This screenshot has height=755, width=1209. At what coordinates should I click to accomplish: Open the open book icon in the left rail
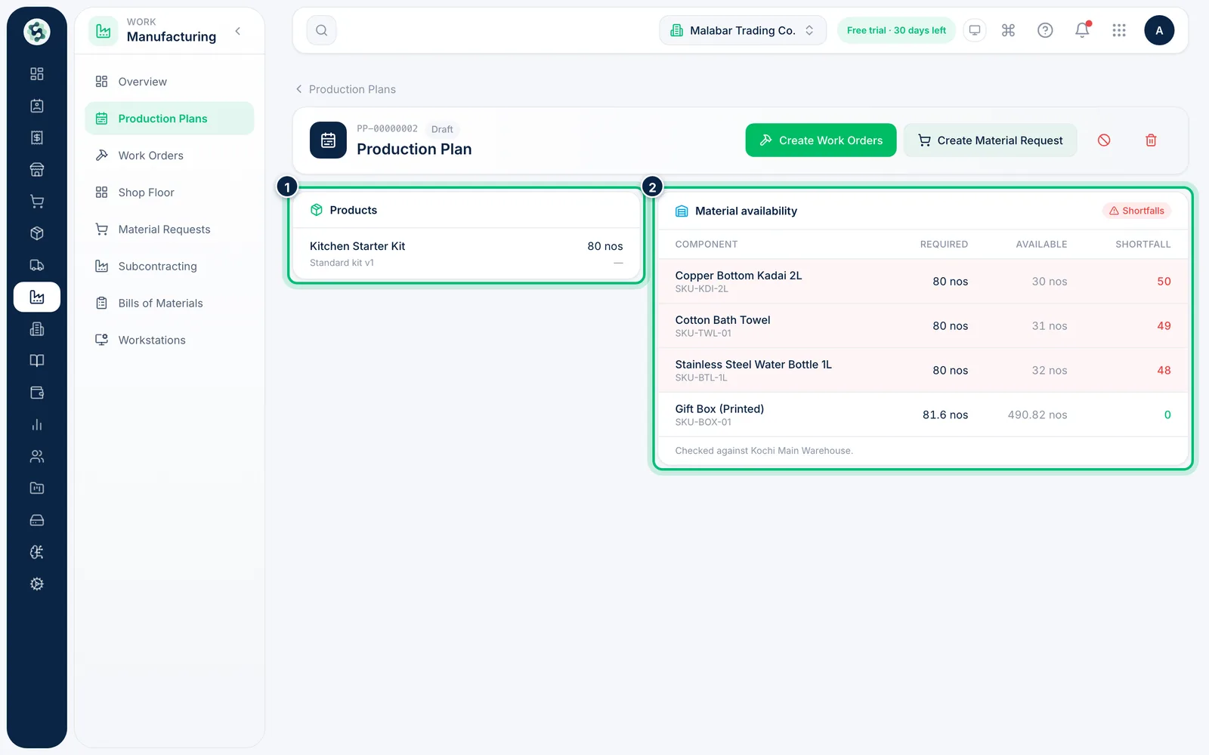tap(36, 361)
